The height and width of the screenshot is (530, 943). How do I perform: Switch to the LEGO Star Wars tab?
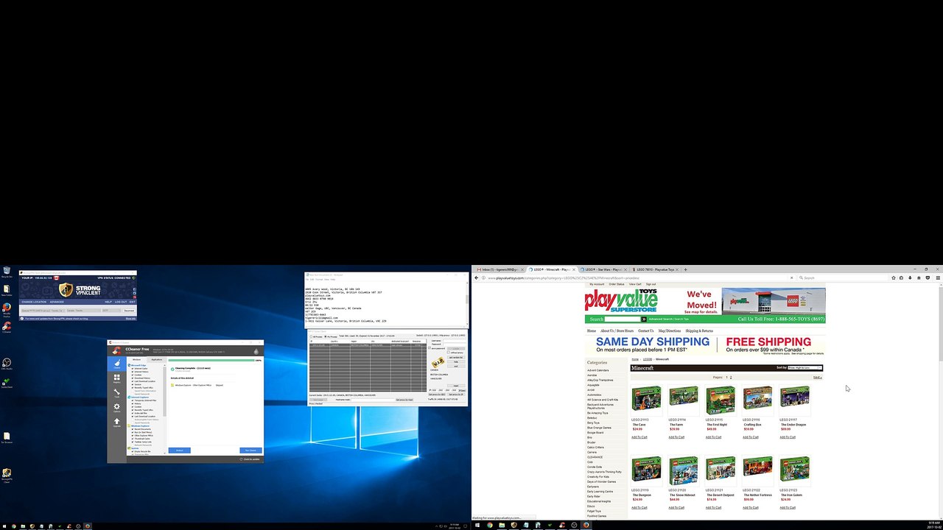pyautogui.click(x=603, y=269)
